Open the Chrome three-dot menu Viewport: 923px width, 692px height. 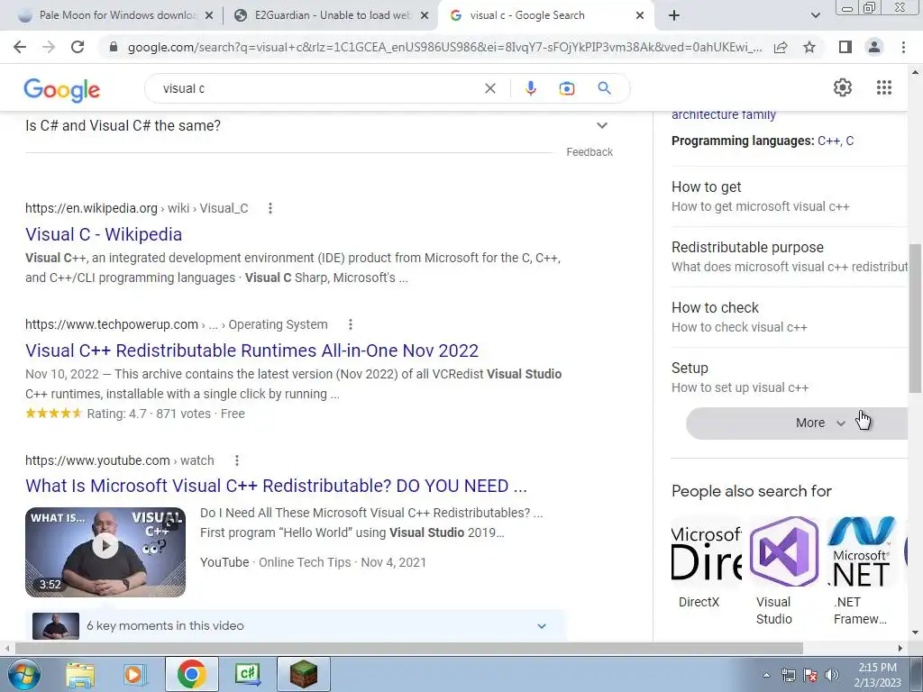click(x=903, y=47)
